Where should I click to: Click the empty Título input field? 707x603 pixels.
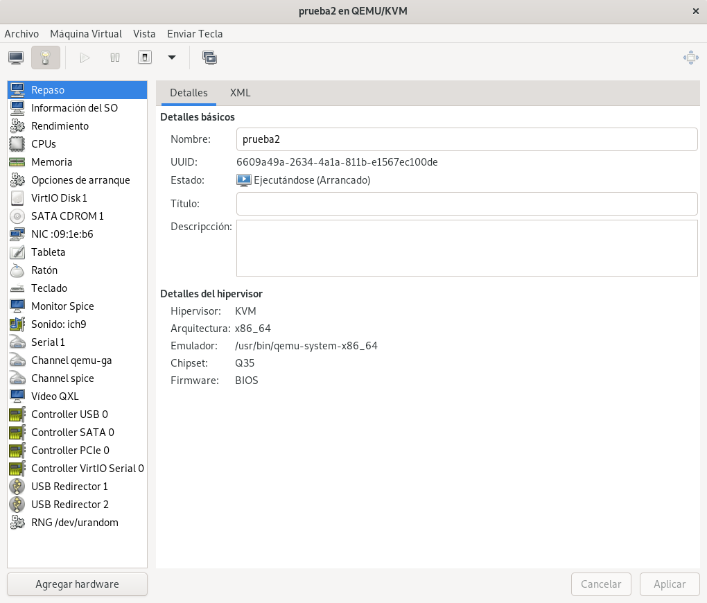[x=466, y=204]
